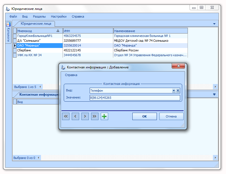Open the Файл menu
The width and height of the screenshot is (226, 174).
pos(13,16)
